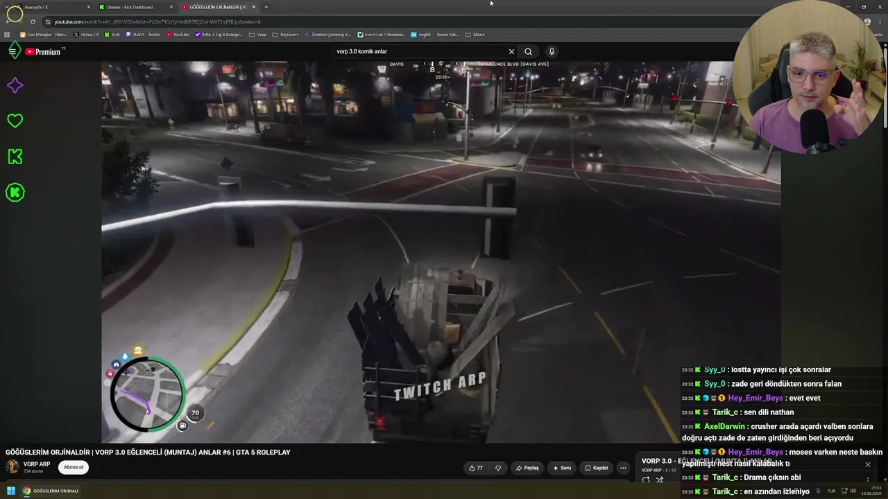The image size is (888, 499).
Task: Open playlist panel three-dot options
Action: (x=867, y=480)
